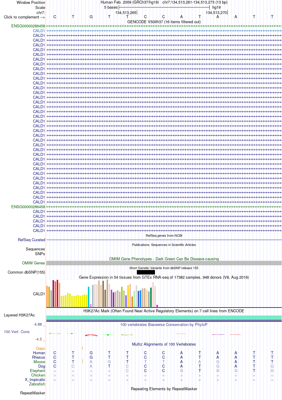
Task: Click the 134,513,265 position marker
Action: tap(126, 12)
